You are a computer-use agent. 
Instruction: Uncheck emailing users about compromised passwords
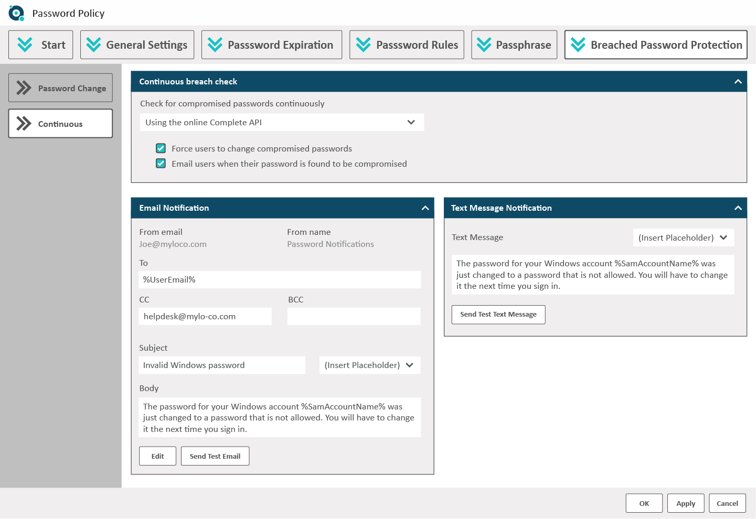tap(161, 163)
